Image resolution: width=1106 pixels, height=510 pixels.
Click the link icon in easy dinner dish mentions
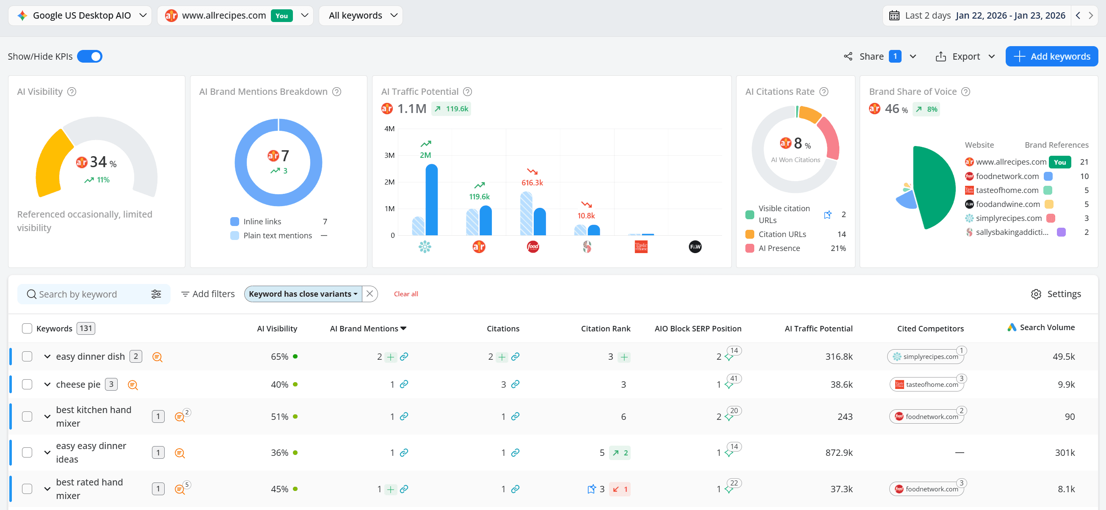click(404, 357)
